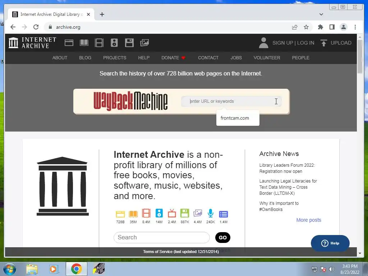Open the Software floppy icon in top navigation

(129, 43)
